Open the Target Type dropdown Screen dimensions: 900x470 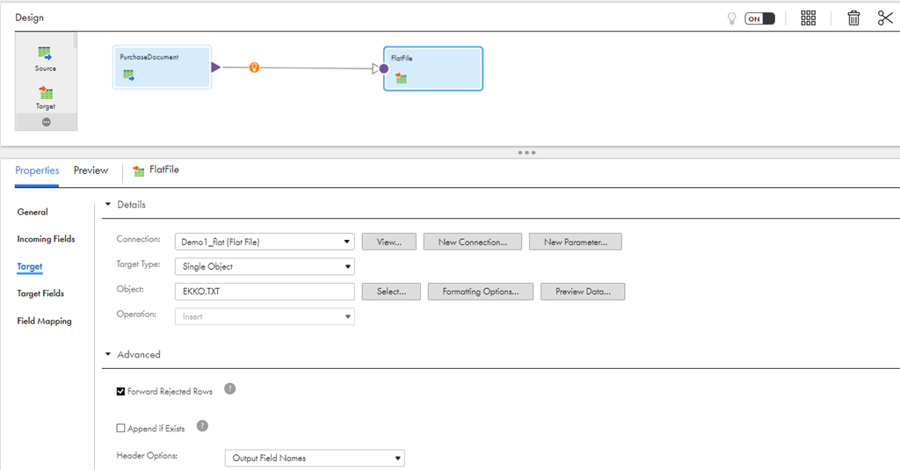(265, 266)
